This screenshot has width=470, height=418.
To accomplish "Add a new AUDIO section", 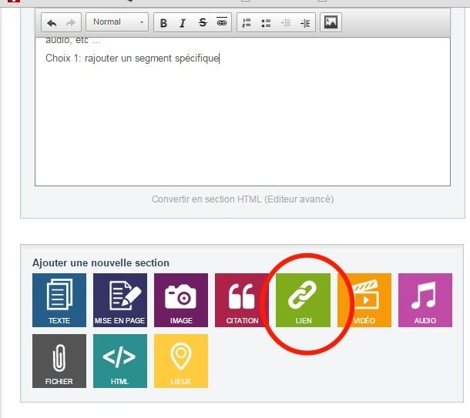I will (425, 300).
